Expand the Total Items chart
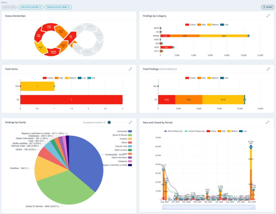 [130, 69]
